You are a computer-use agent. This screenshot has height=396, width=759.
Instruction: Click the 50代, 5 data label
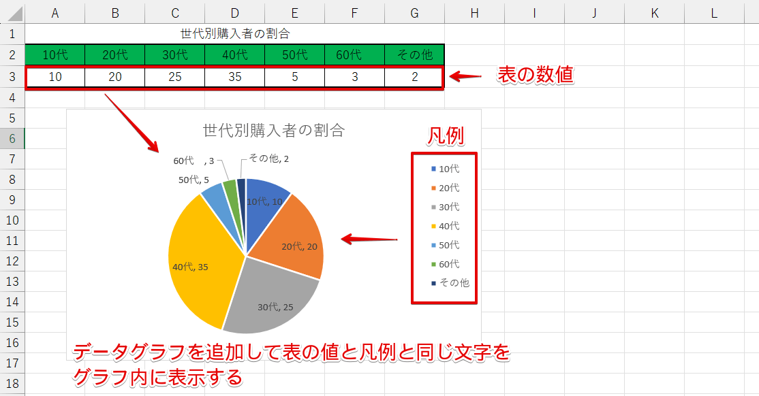pos(193,180)
